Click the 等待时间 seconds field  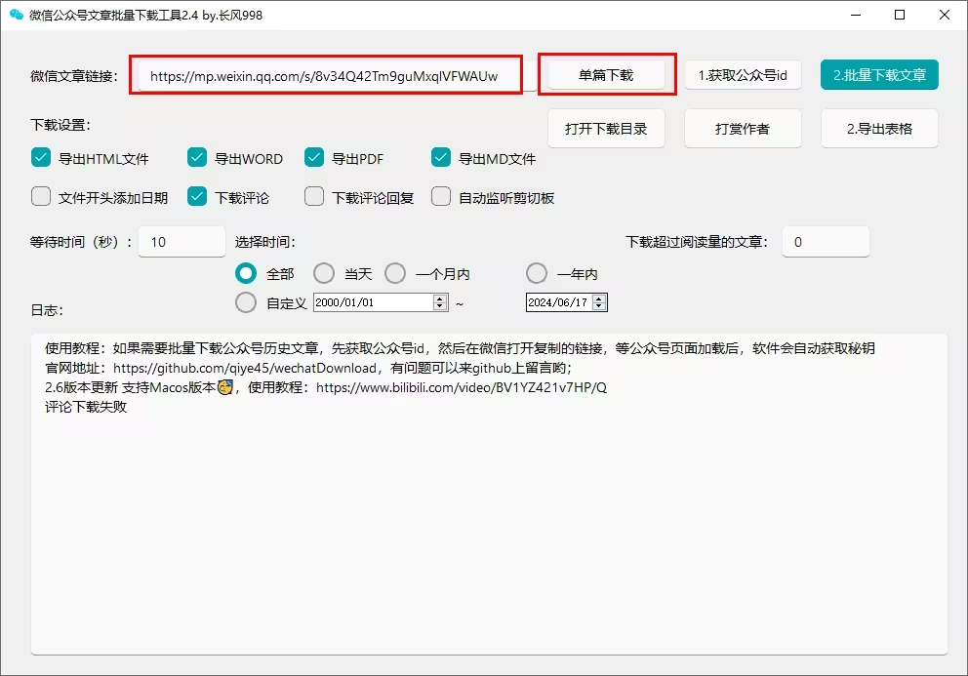click(182, 242)
